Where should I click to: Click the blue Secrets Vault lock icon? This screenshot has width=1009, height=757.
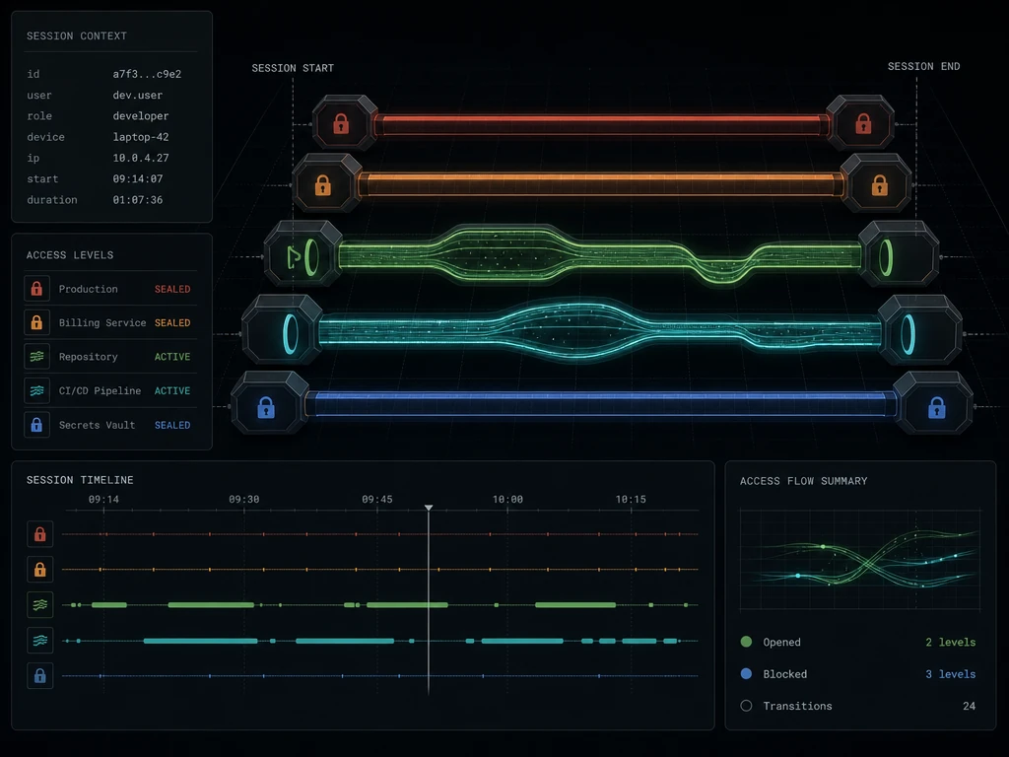[36, 425]
